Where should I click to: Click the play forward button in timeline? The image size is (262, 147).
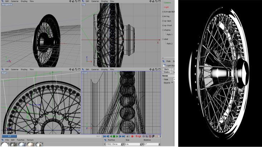117,136
